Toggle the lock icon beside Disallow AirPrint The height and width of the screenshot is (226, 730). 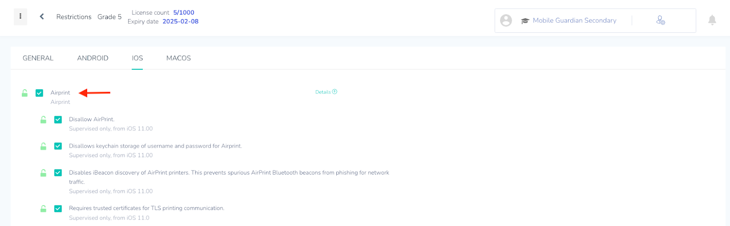43,120
